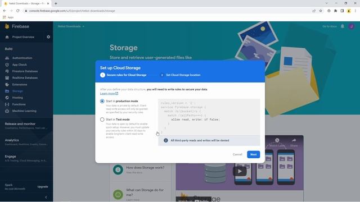Viewport: 360px width, 202px height.
Task: Open How does Storage work card
Action: [140, 169]
